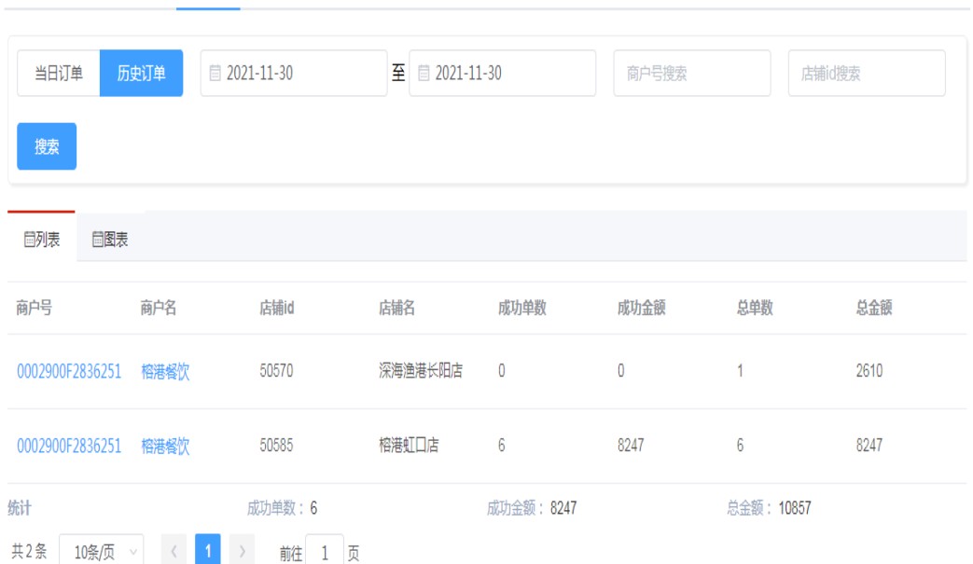The image size is (973, 564).
Task: Click calendar icon in end date field
Action: [x=424, y=74]
